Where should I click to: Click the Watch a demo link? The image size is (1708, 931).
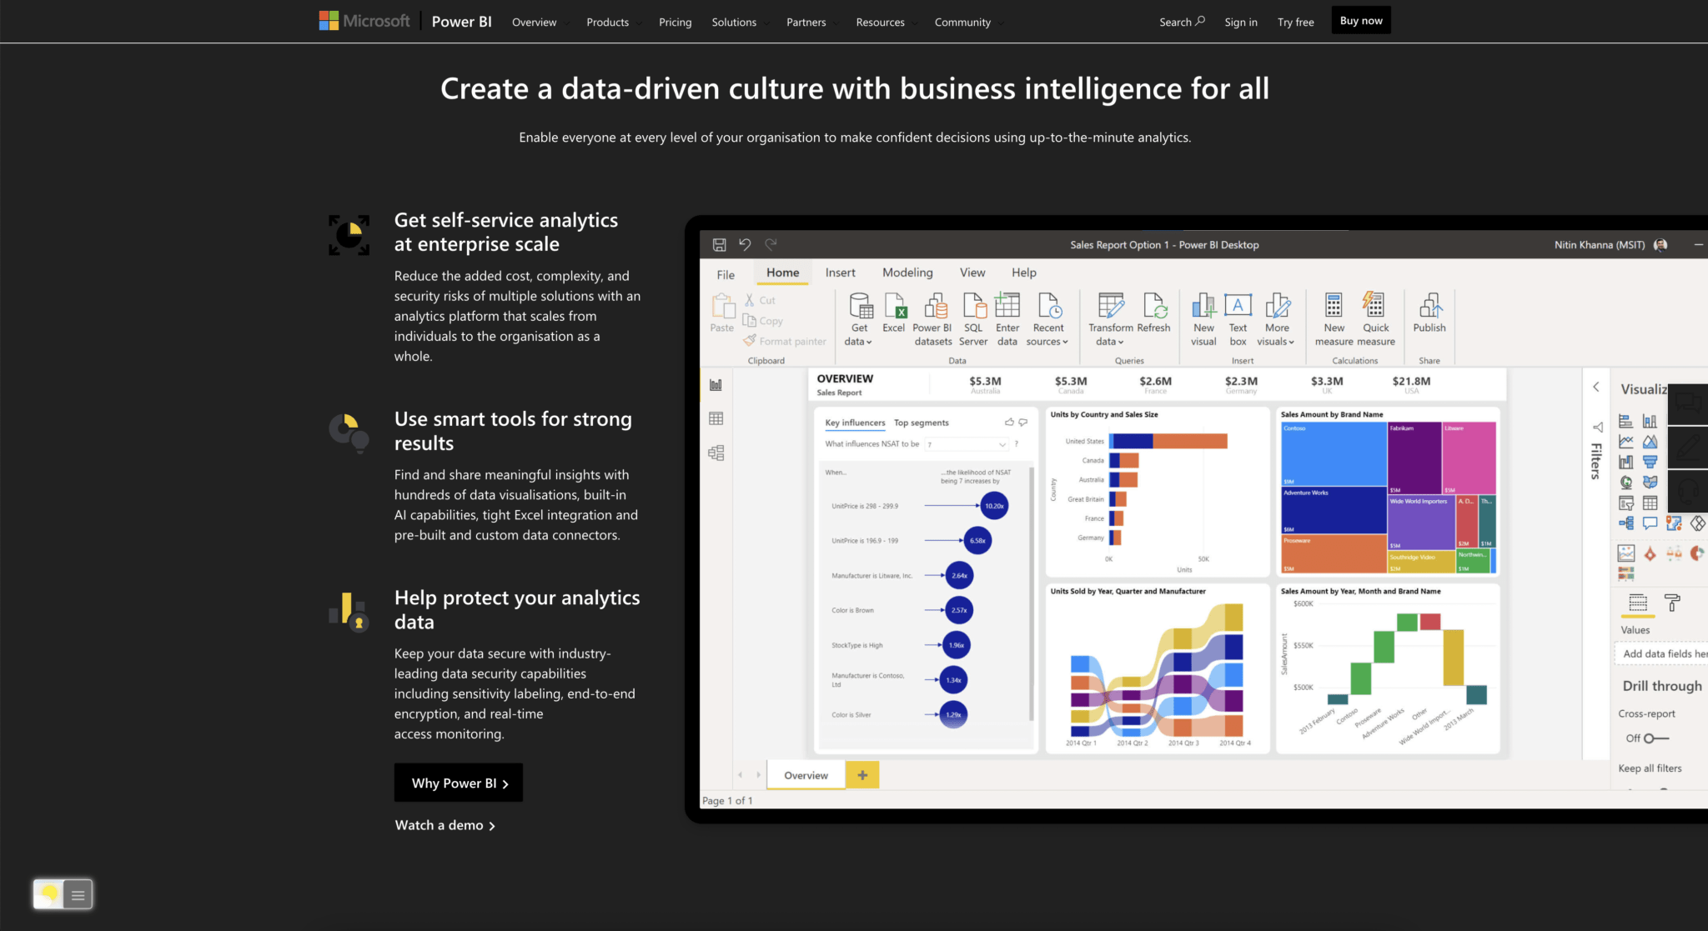tap(445, 825)
